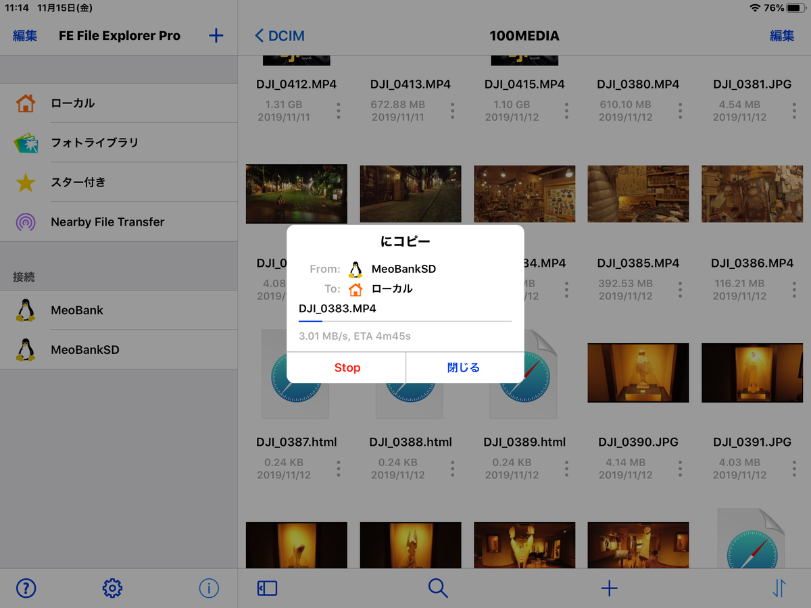This screenshot has width=811, height=608.
Task: Open the search icon in the bottom bar
Action: [x=438, y=588]
